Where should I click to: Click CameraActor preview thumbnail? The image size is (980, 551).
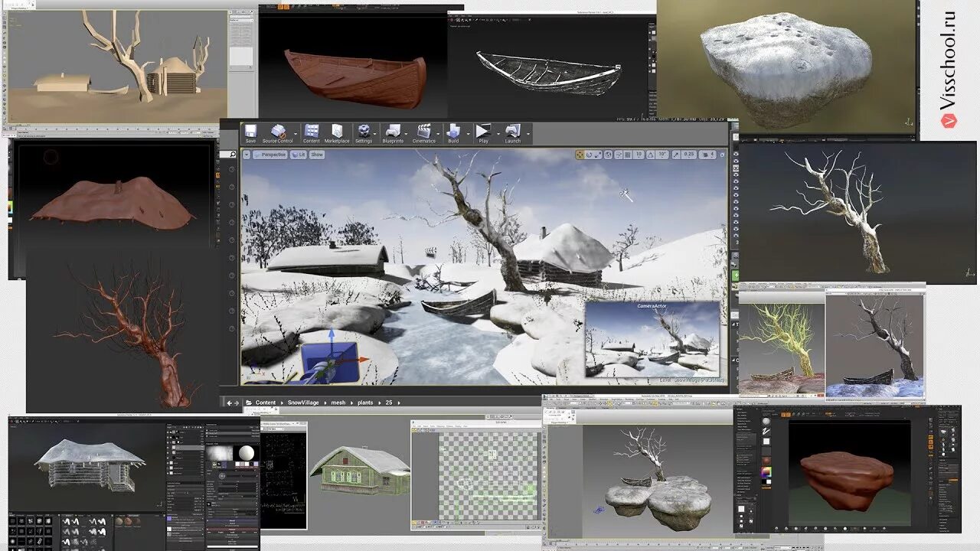652,339
